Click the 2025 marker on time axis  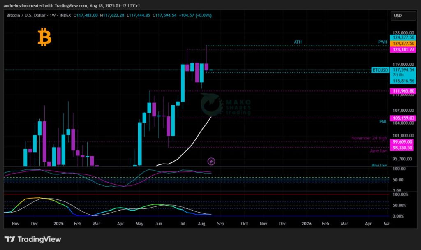(58, 224)
